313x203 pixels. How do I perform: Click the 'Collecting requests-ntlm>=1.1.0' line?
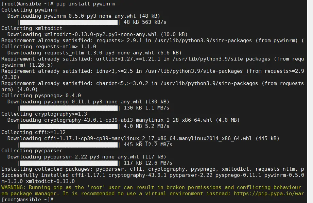pyautogui.click(x=49, y=47)
